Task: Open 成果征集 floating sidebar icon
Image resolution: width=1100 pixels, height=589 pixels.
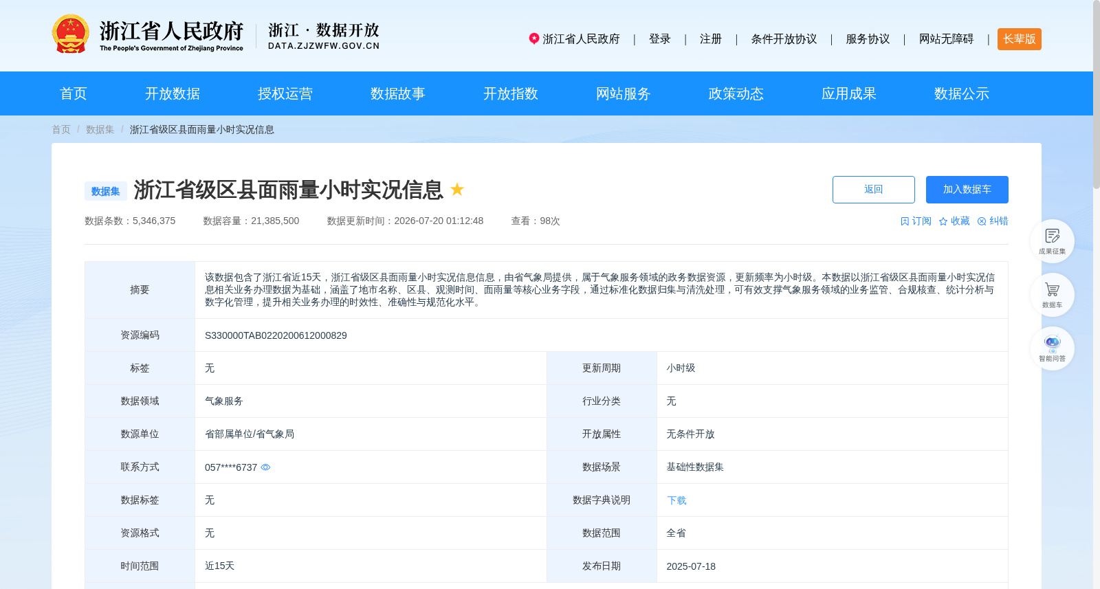Action: pos(1052,241)
